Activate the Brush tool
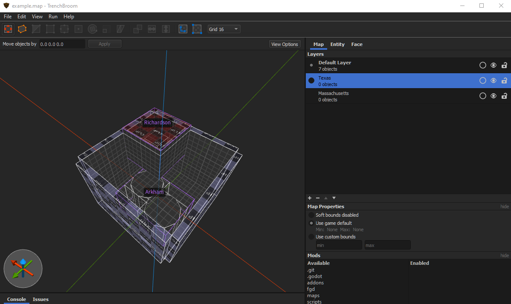This screenshot has height=304, width=511. point(22,29)
